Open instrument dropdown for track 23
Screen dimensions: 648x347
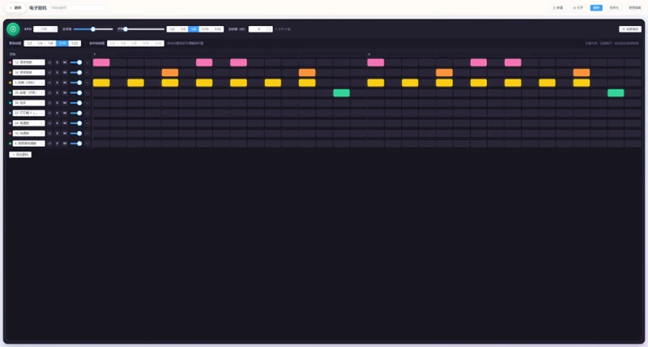[x=28, y=113]
